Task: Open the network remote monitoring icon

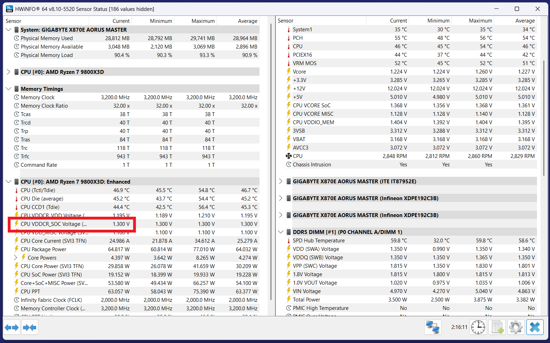Action: [x=433, y=328]
